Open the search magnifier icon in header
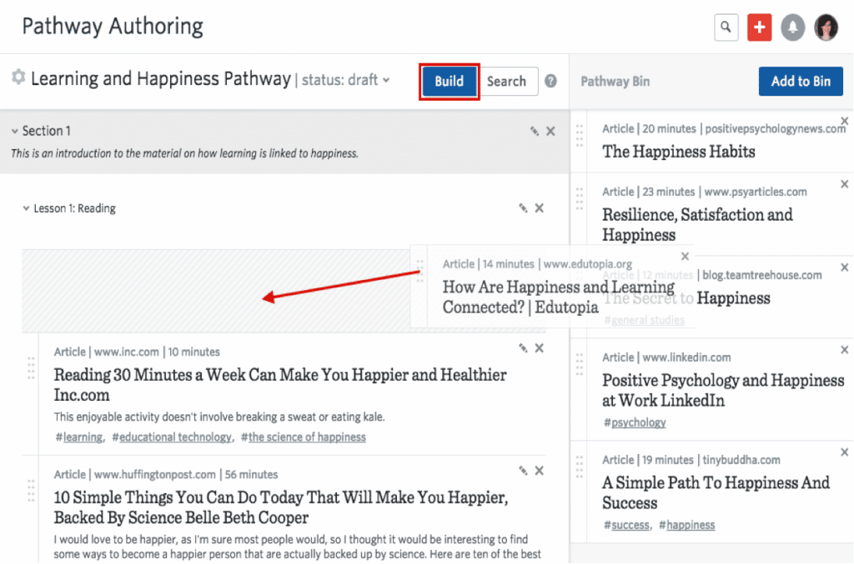Viewport: 854px width, 564px height. 726,27
